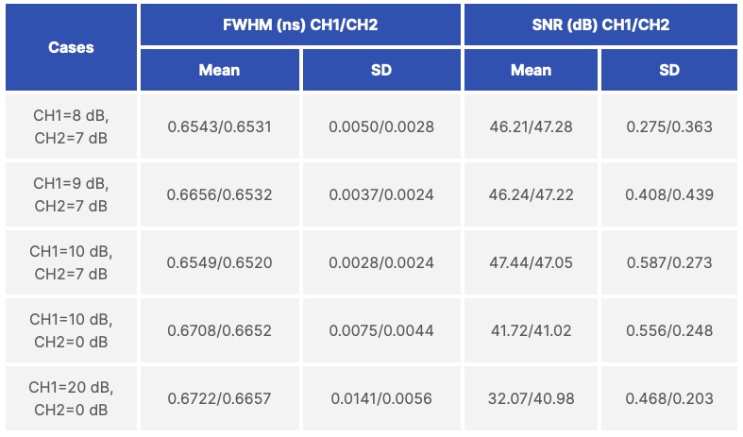Select the CH1=8 dB, CH2=7 dB case cell

pos(71,126)
